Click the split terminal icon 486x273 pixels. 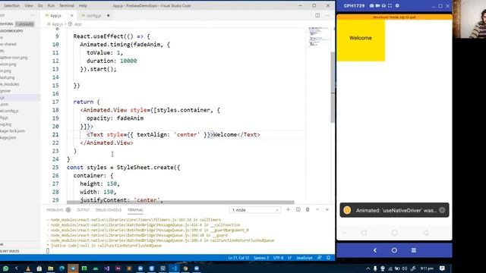(x=298, y=209)
